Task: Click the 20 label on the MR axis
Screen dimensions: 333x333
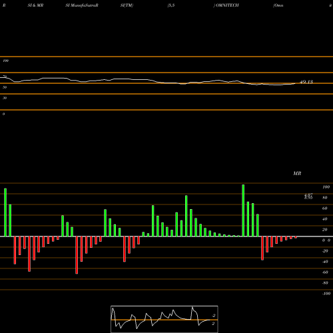Action: point(325,230)
